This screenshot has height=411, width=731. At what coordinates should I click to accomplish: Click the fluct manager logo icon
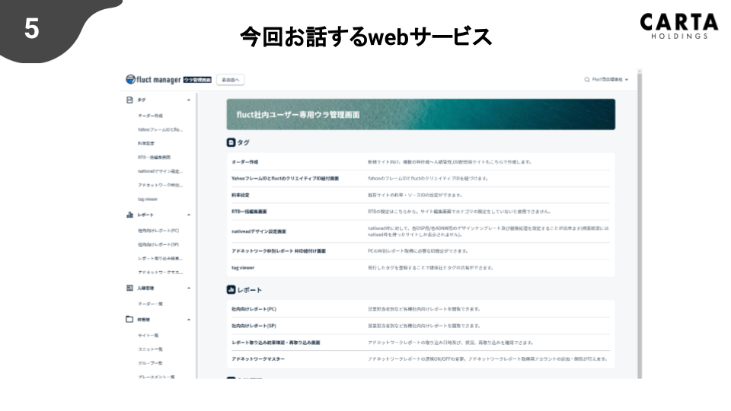[x=130, y=79]
